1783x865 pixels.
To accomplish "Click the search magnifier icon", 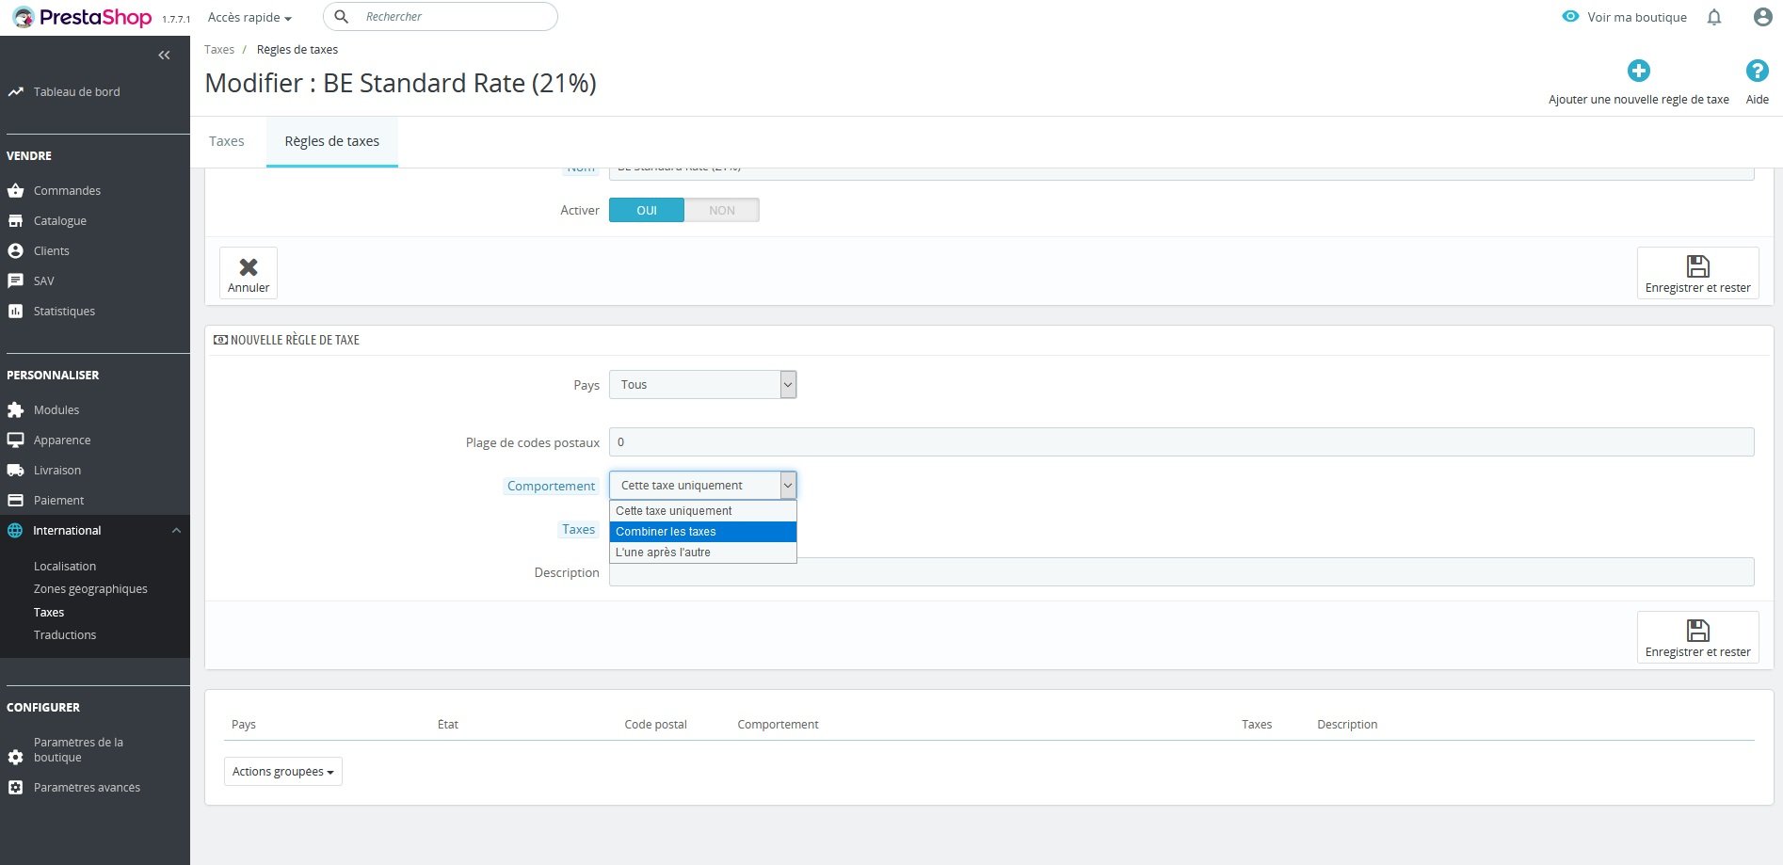I will pyautogui.click(x=342, y=17).
